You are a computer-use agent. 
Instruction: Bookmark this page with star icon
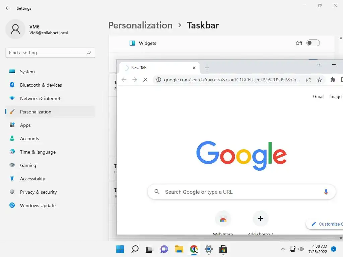[x=320, y=80]
